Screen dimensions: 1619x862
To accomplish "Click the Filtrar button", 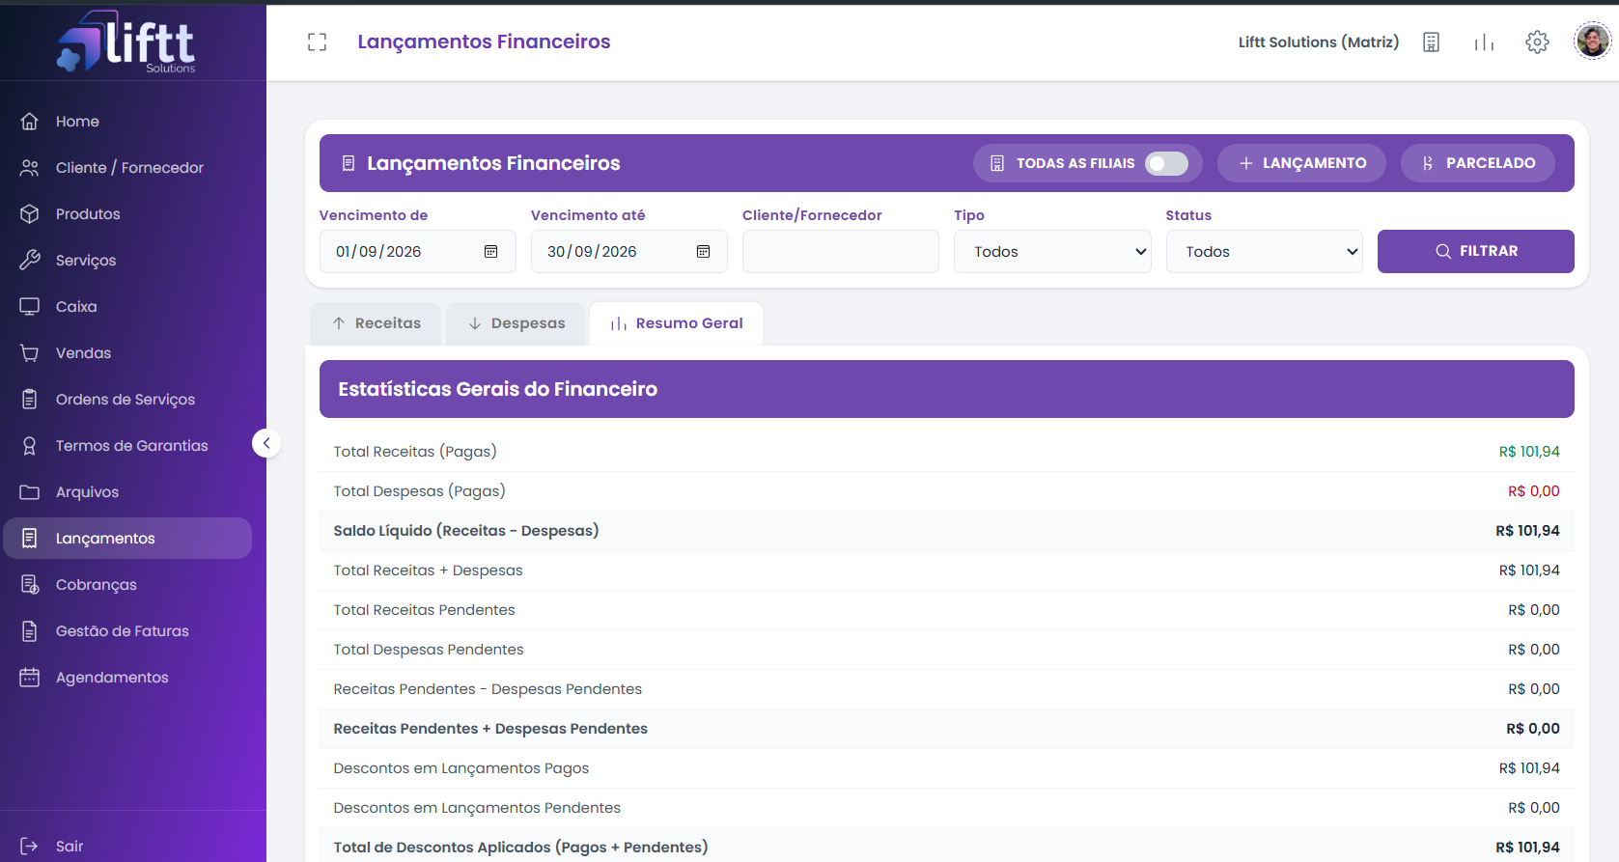I will point(1475,251).
